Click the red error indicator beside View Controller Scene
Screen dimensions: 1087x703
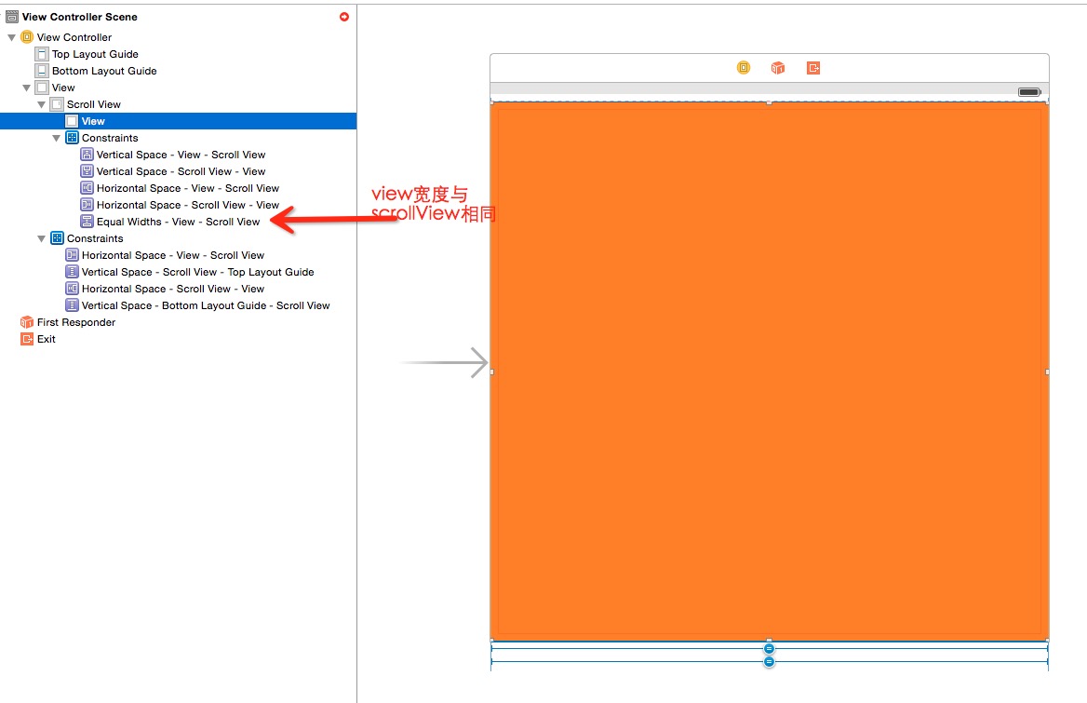(x=344, y=17)
